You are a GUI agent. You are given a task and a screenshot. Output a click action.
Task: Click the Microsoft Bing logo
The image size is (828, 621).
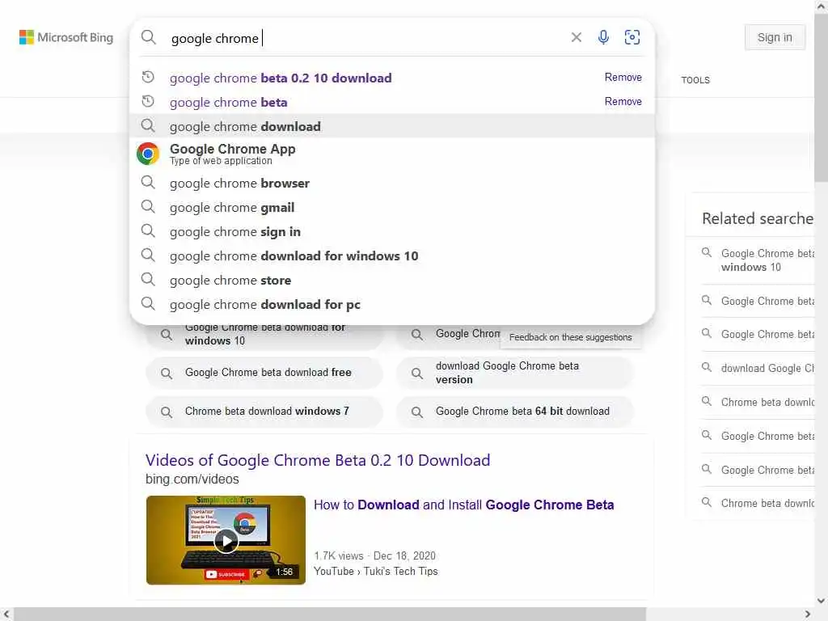pos(66,37)
